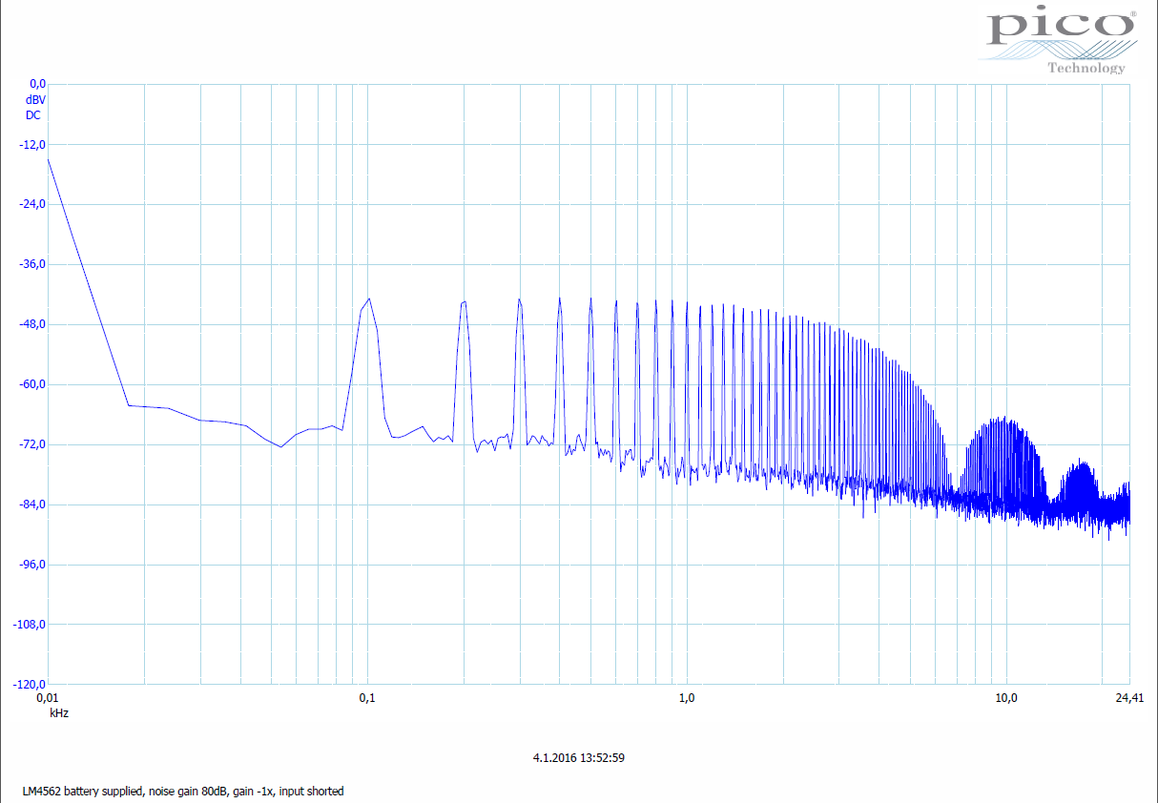Screen dimensions: 1158x803
Task: Click the -24,0 axis value
Action: 34,204
